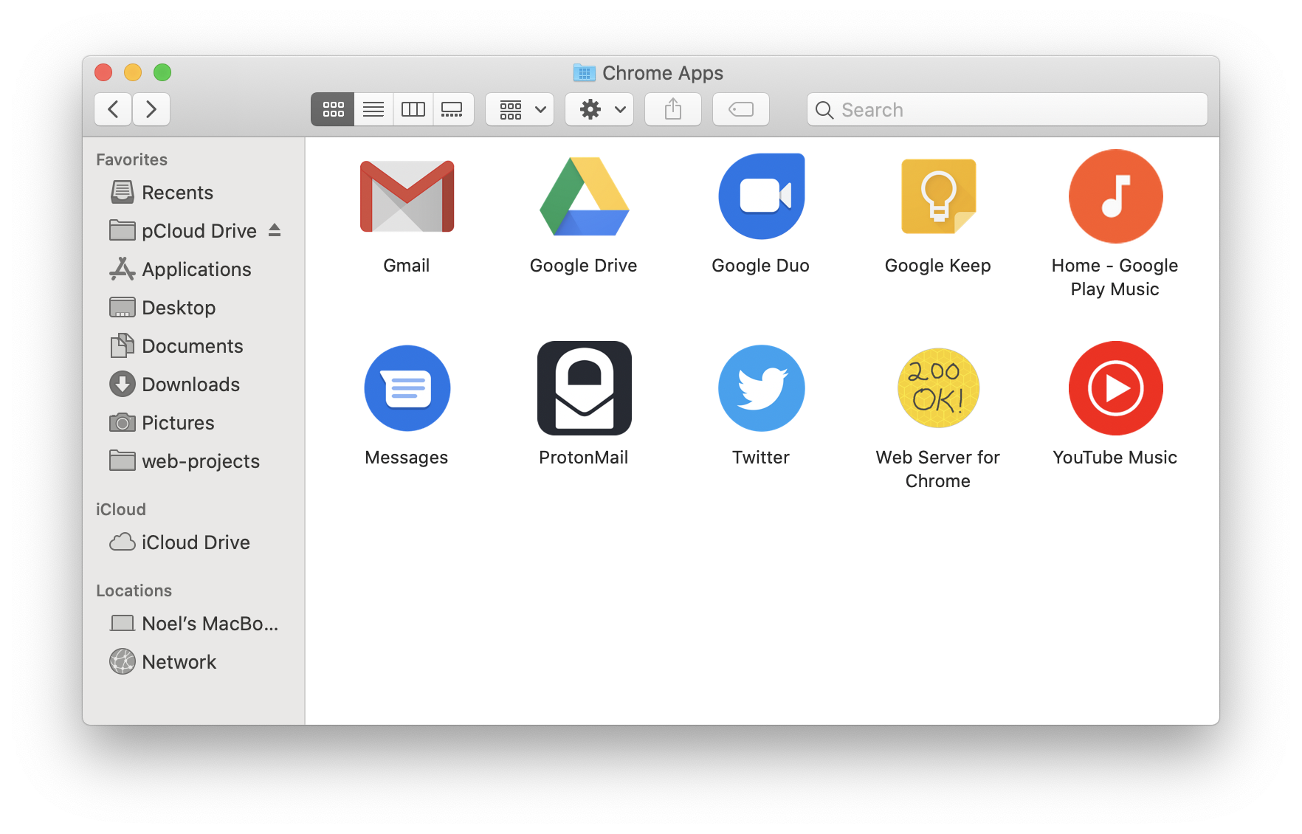Viewport: 1302px width, 834px height.
Task: Select the Google Play Music app icon
Action: click(1115, 196)
